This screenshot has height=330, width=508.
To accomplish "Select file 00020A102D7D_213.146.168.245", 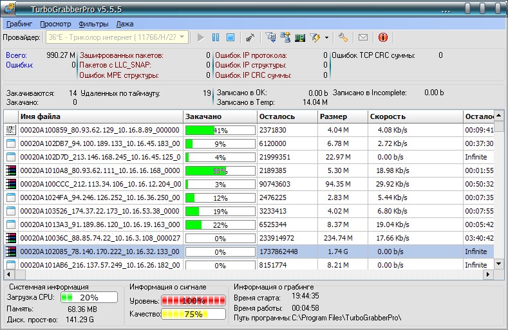I will point(100,157).
